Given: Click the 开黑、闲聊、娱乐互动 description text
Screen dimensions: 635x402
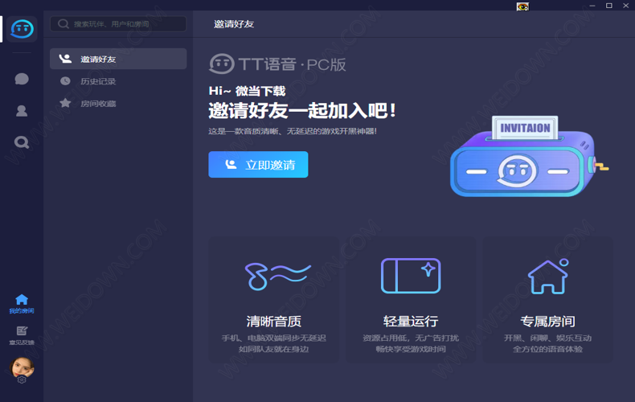Looking at the screenshot, I should (x=548, y=338).
